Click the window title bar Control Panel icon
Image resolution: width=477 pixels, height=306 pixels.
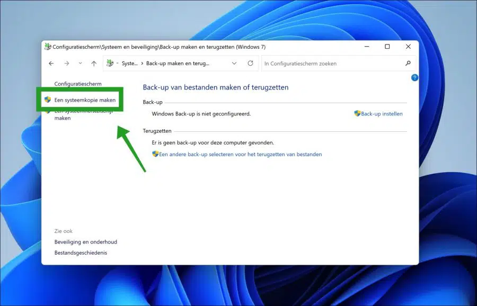[x=48, y=47]
